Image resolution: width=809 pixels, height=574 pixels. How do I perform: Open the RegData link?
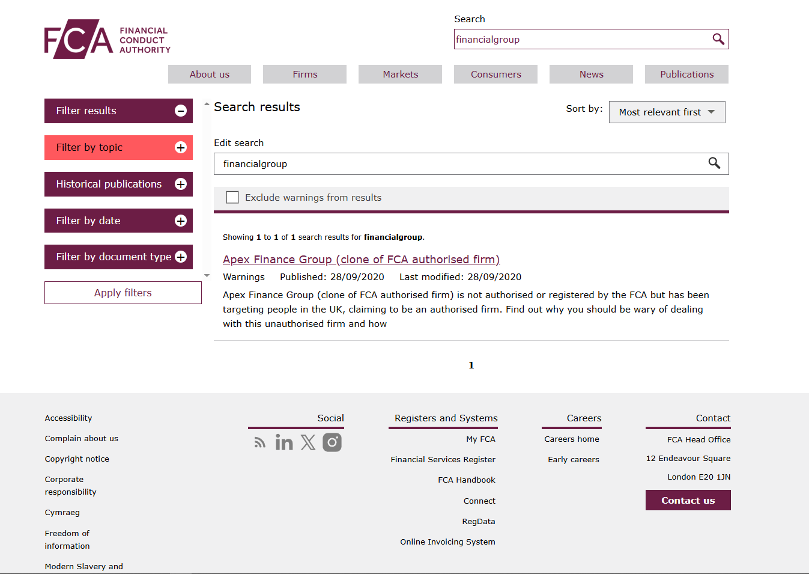pyautogui.click(x=479, y=521)
